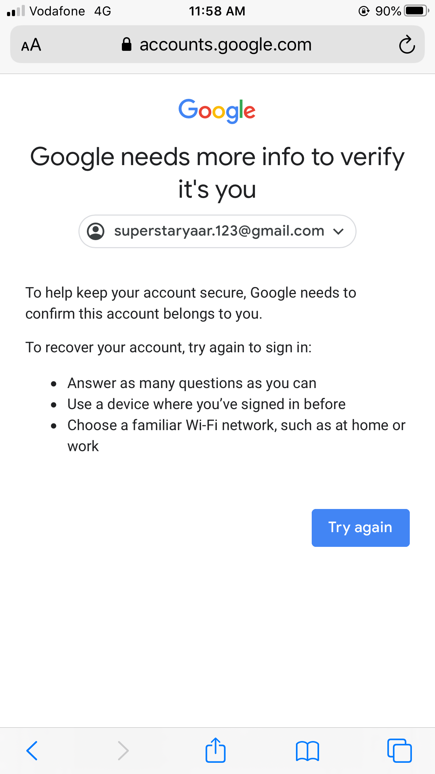
Task: Tap the 11:58 AM clock
Action: 217,11
